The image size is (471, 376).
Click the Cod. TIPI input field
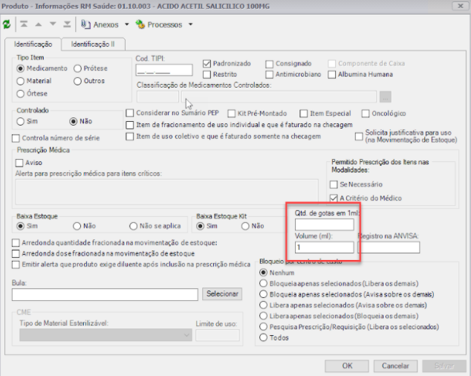(164, 70)
